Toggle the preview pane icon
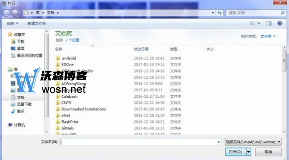This screenshot has width=289, height=160. pyautogui.click(x=269, y=23)
